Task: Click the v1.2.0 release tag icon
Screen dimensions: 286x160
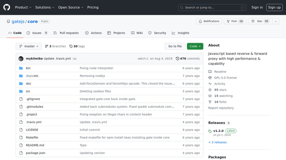Action: pos(210,131)
